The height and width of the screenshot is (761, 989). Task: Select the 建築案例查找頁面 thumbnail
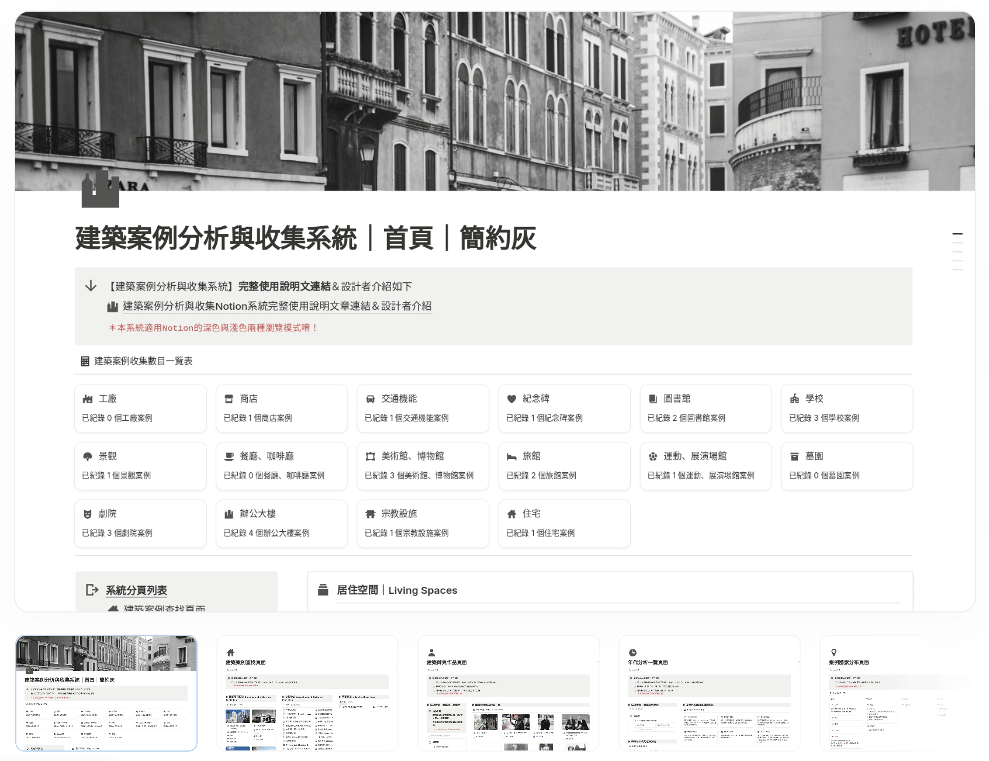click(307, 693)
